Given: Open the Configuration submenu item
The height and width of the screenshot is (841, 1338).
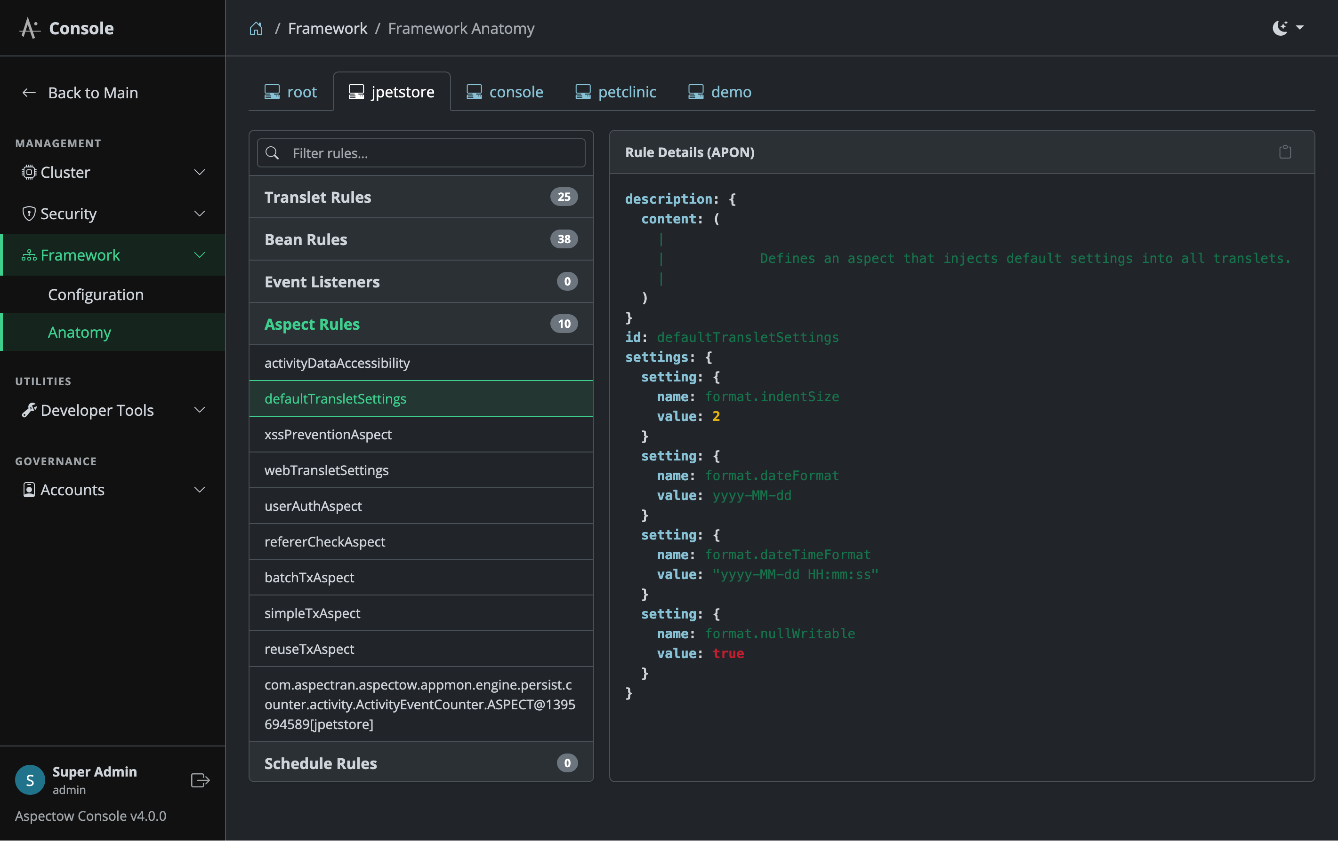Looking at the screenshot, I should [113, 295].
